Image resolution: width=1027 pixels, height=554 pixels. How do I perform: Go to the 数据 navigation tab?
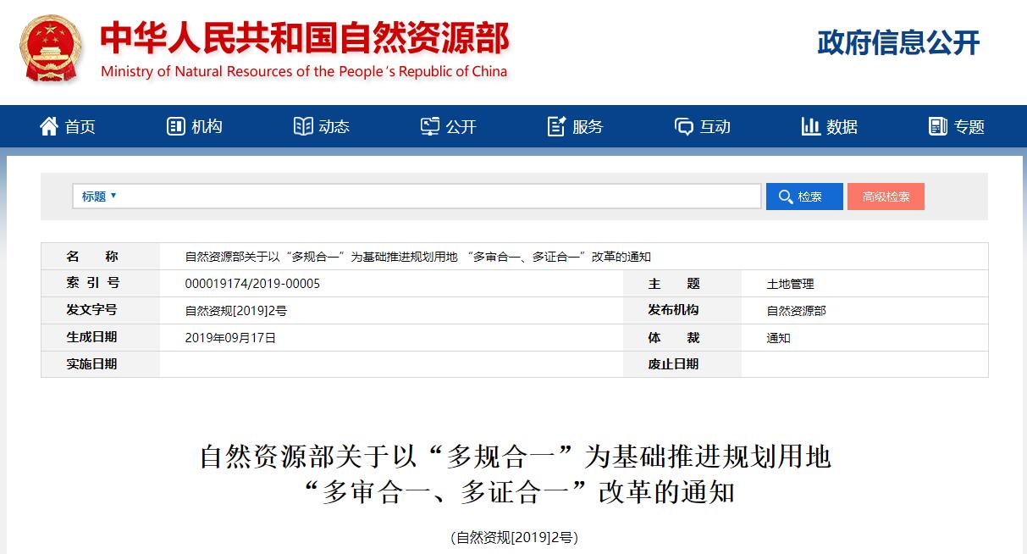[x=842, y=127]
